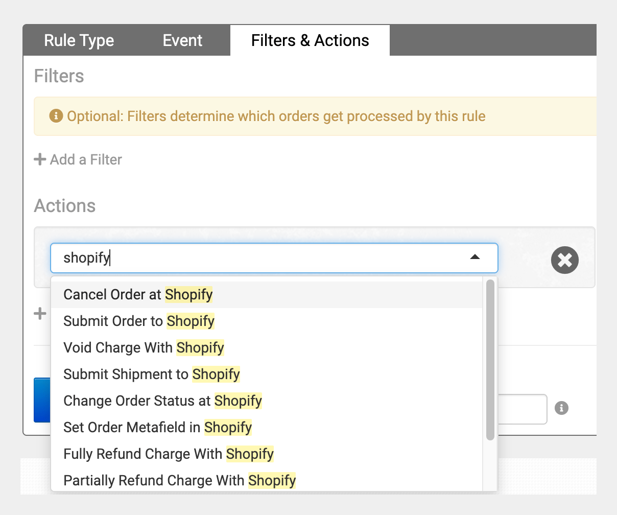Click the plus icon below the action box
The width and height of the screenshot is (617, 515).
point(40,313)
